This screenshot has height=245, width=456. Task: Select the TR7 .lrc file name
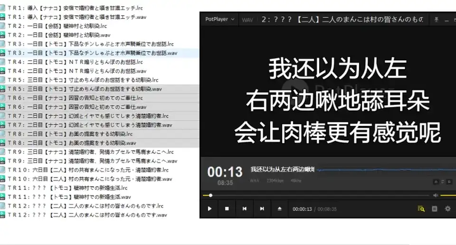pos(88,116)
